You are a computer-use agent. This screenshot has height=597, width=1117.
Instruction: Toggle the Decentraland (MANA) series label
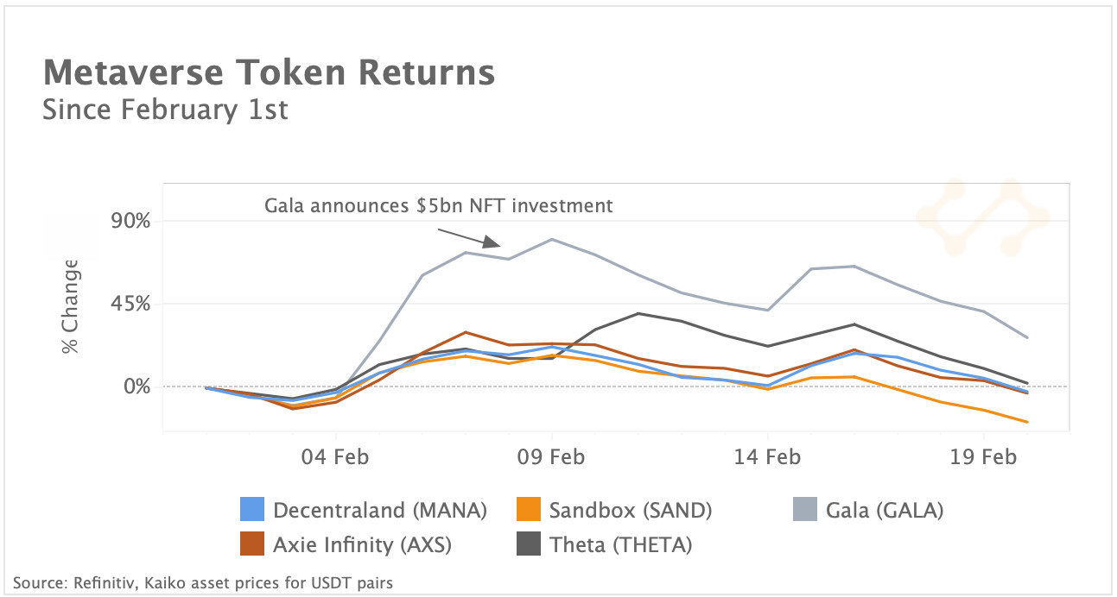[379, 510]
